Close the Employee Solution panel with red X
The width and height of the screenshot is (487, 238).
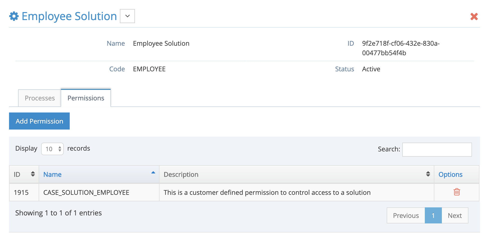click(x=474, y=17)
